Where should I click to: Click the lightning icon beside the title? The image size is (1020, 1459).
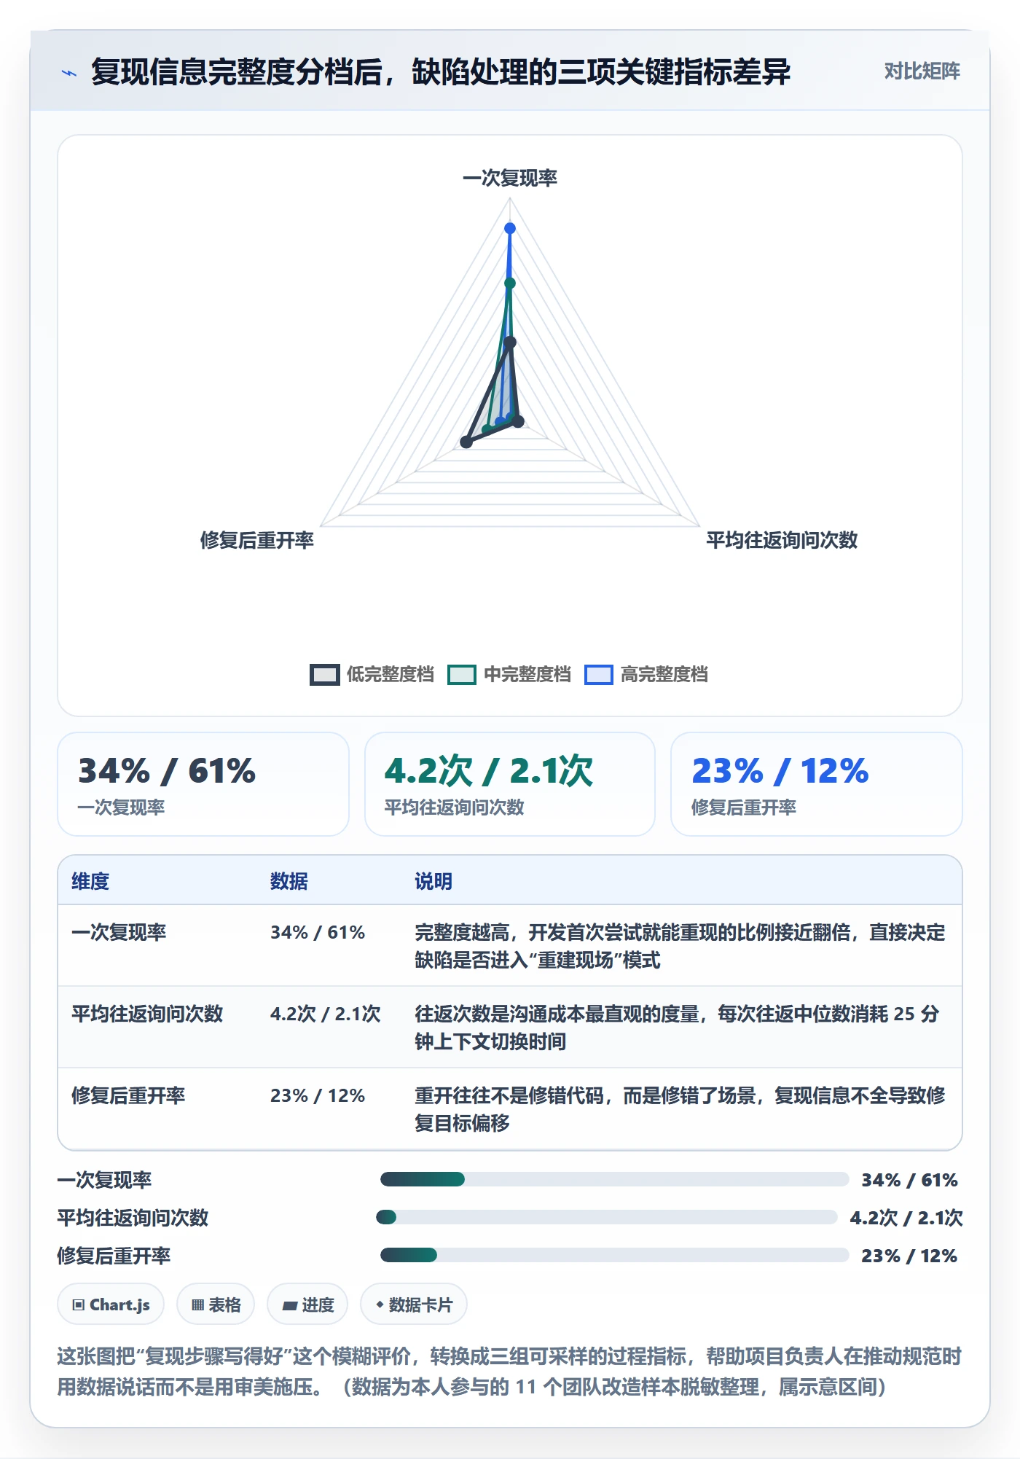tap(69, 72)
